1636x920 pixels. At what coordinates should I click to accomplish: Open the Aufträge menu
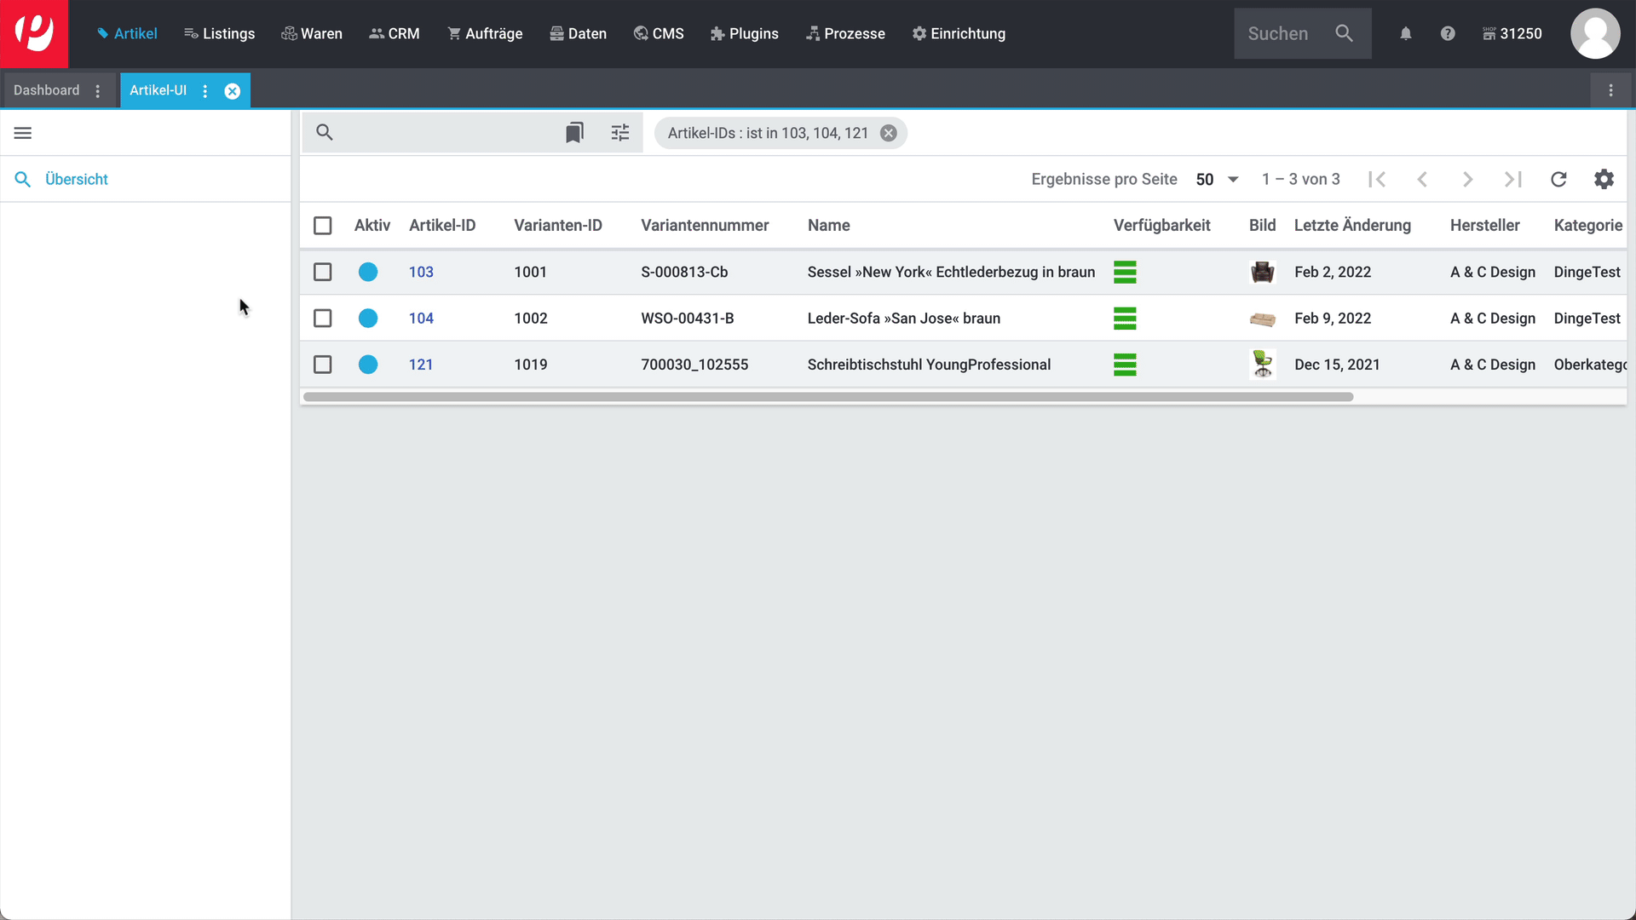pos(485,34)
